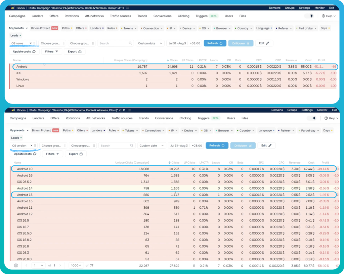The image size is (344, 274).
Task: Expand Tokens dropdown in top window
Action: coord(129,28)
